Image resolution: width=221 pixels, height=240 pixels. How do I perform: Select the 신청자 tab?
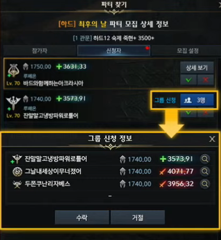pos(114,51)
